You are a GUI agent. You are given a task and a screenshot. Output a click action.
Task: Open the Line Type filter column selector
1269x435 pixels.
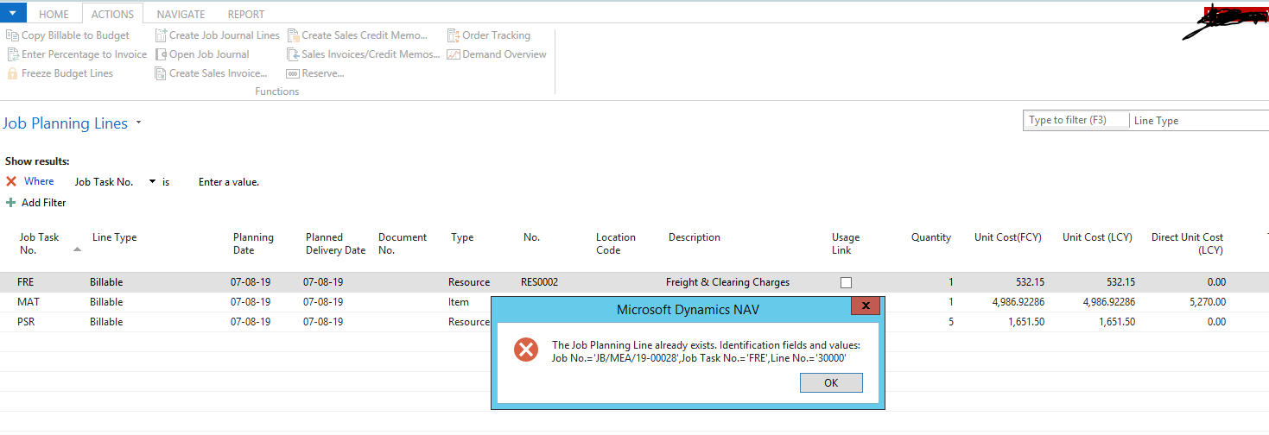(1199, 121)
